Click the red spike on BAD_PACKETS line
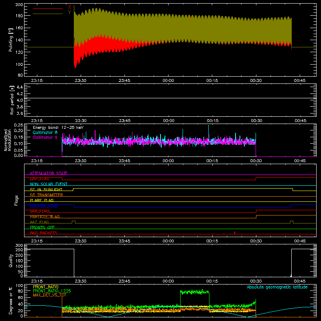 235,233
